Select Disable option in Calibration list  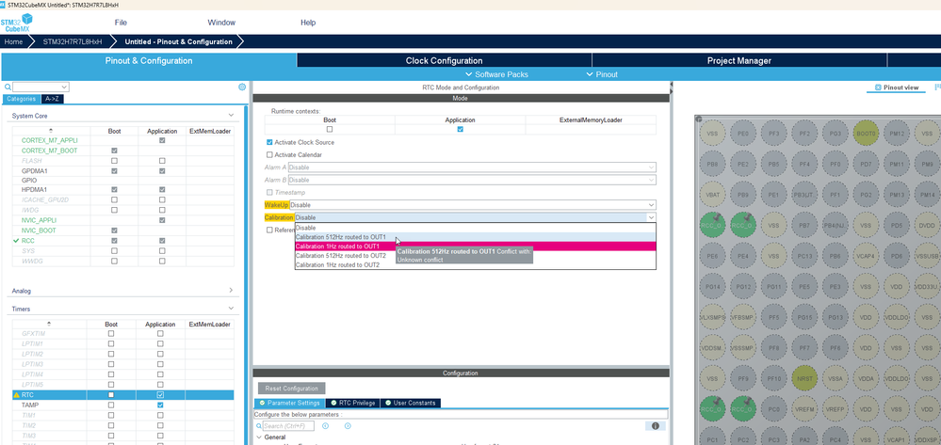[476, 228]
